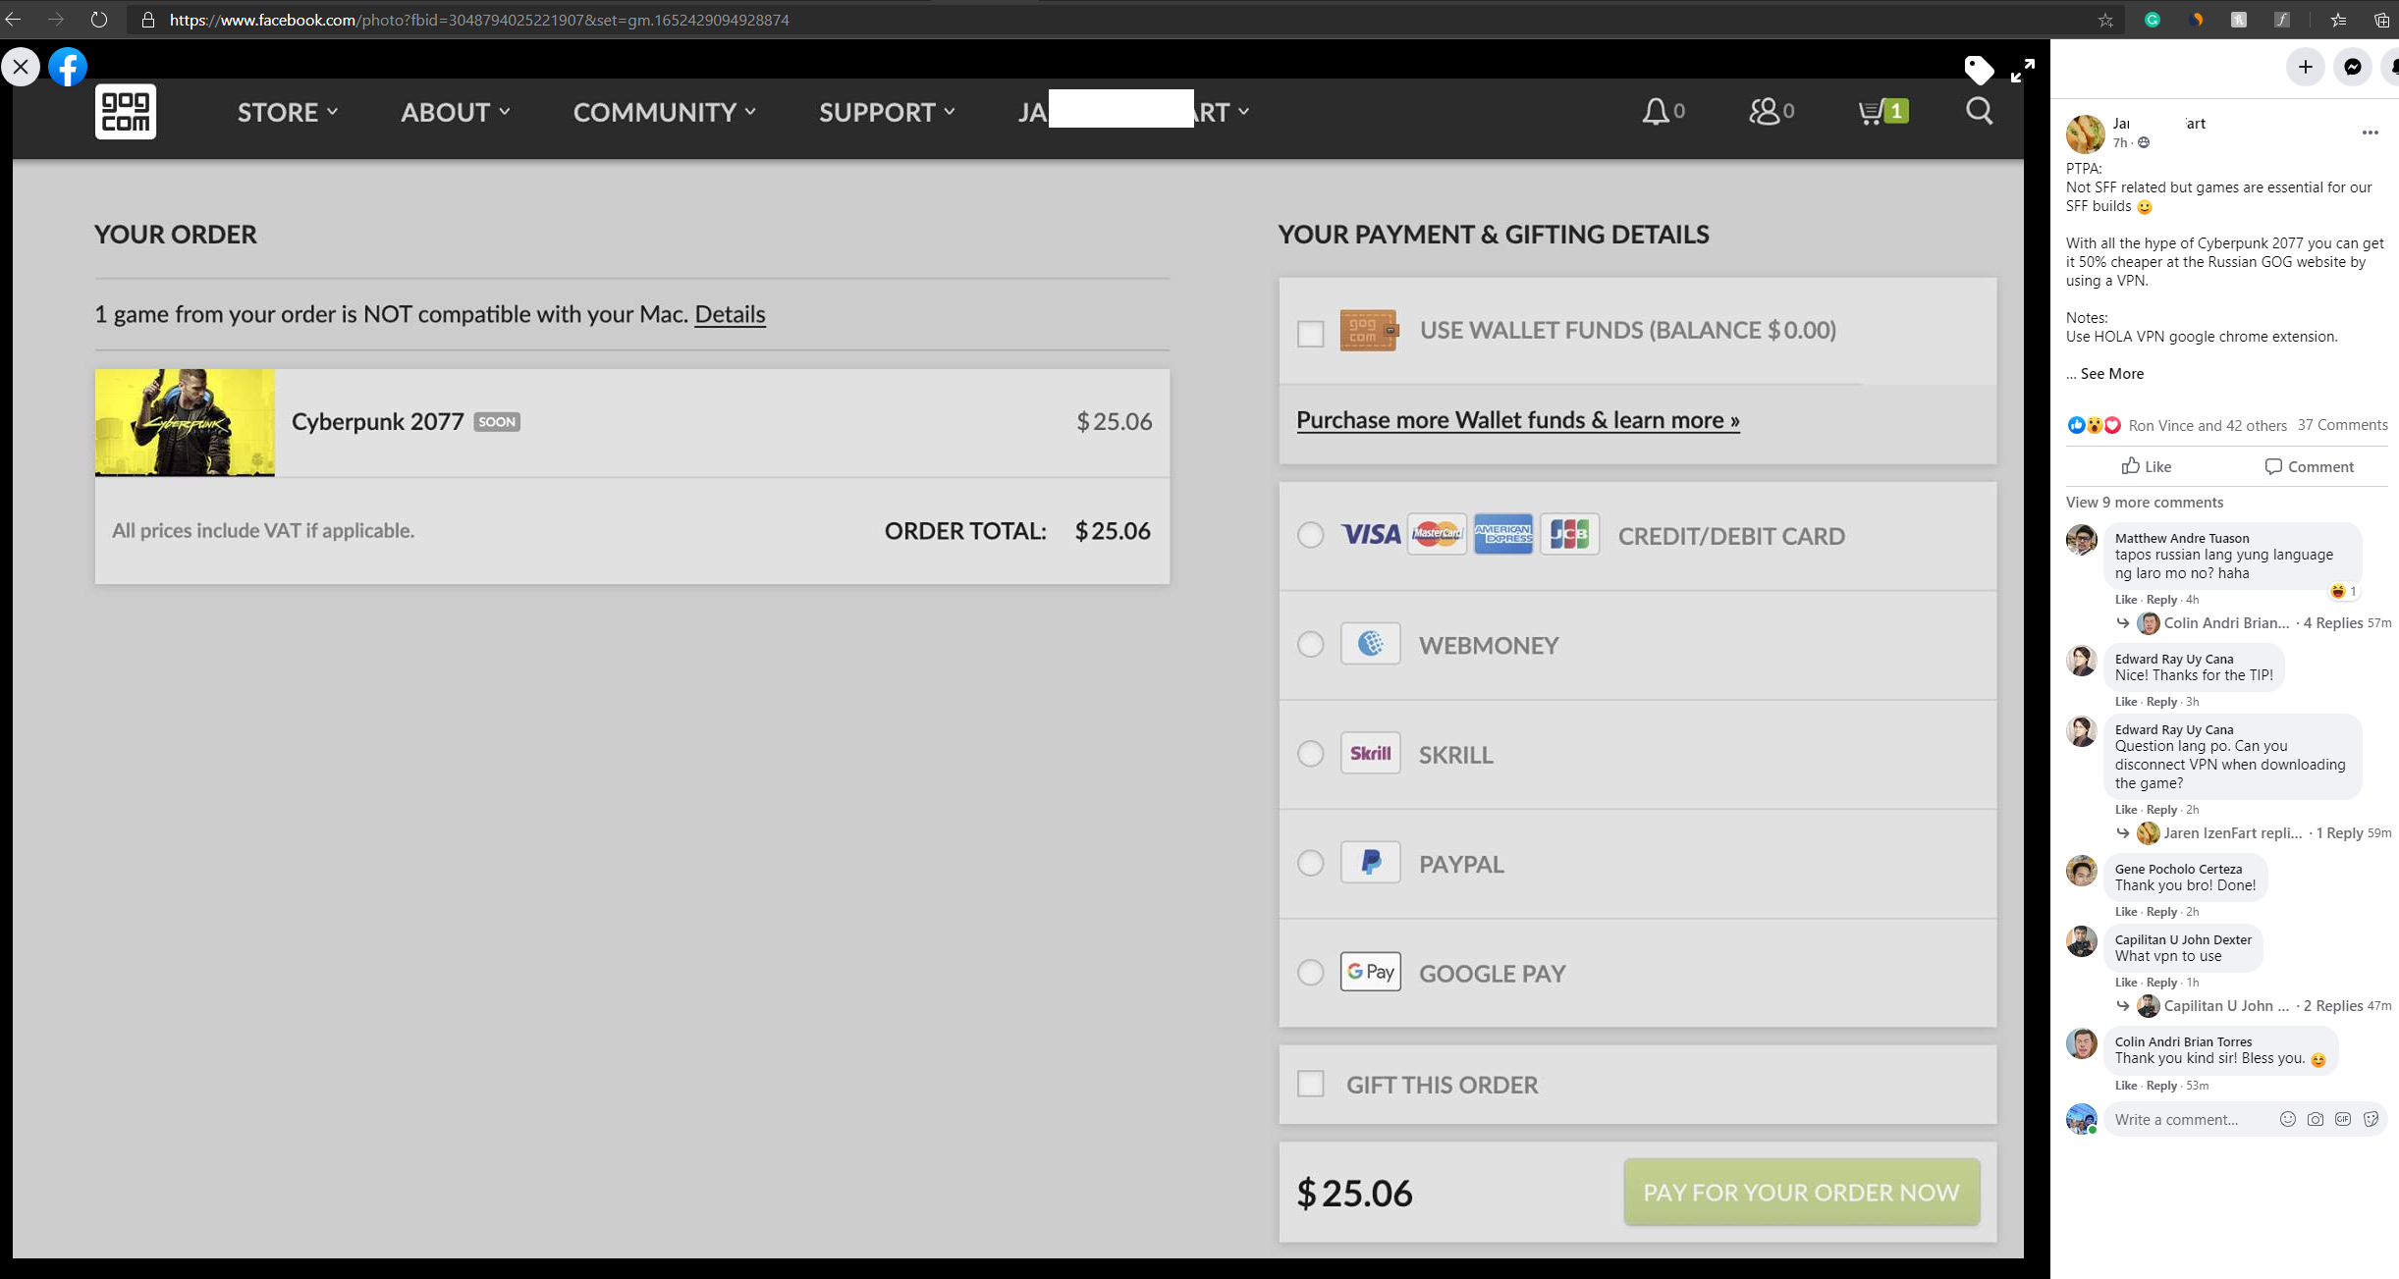Viewport: 2399px width, 1279px height.
Task: Expand Jaren IzenFart's 1 reply
Action: click(x=2264, y=832)
